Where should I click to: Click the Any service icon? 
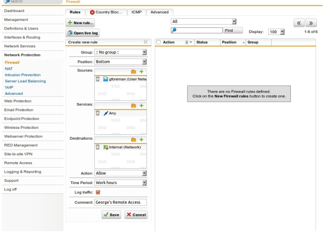coord(106,113)
